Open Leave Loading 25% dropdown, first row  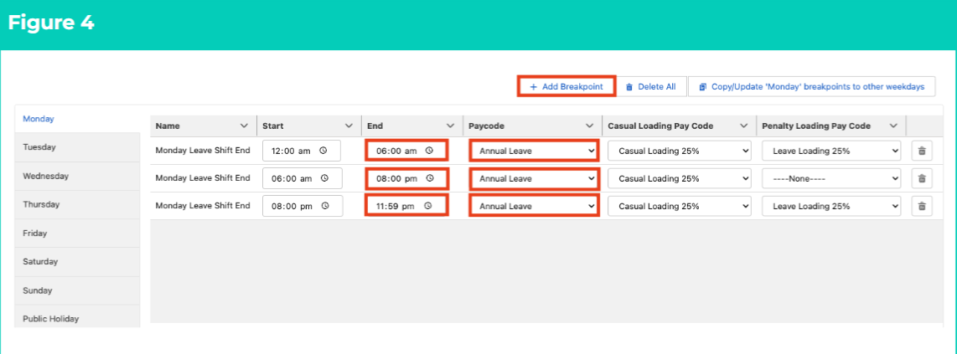click(831, 151)
